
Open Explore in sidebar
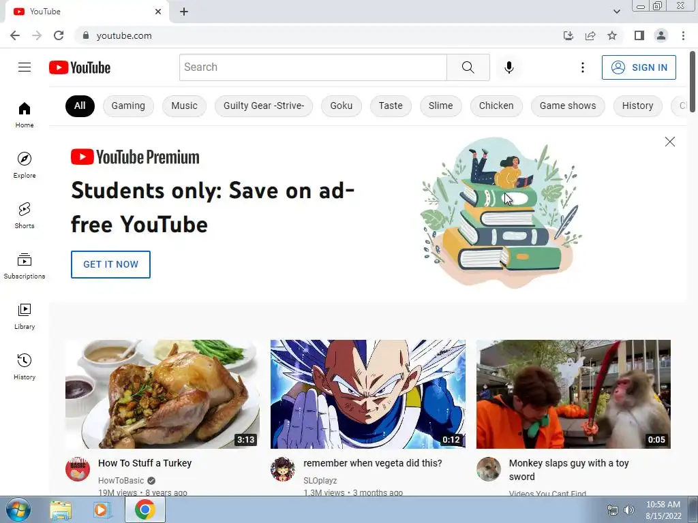click(25, 165)
